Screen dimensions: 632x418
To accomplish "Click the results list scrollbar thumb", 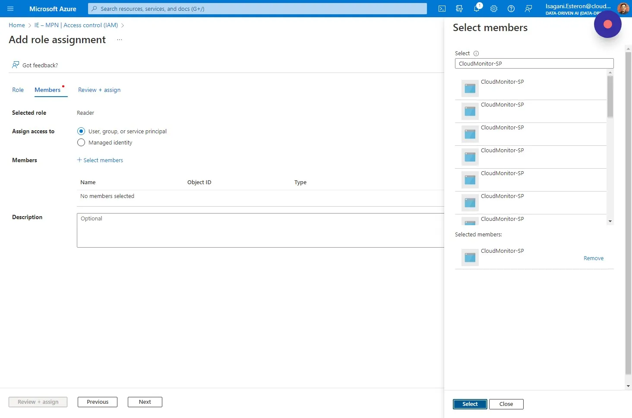I will (x=610, y=97).
